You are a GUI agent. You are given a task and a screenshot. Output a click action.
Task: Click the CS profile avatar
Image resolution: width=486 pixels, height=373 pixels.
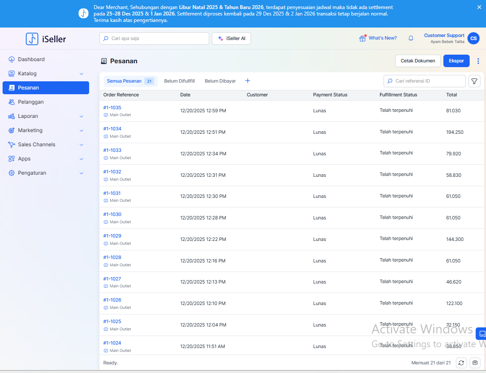point(474,38)
